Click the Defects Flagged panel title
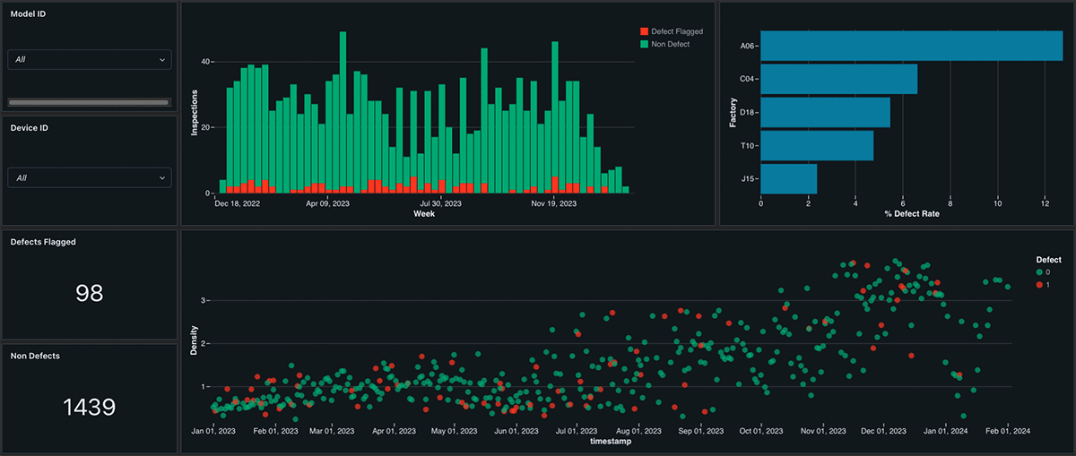The width and height of the screenshot is (1076, 456). click(42, 242)
